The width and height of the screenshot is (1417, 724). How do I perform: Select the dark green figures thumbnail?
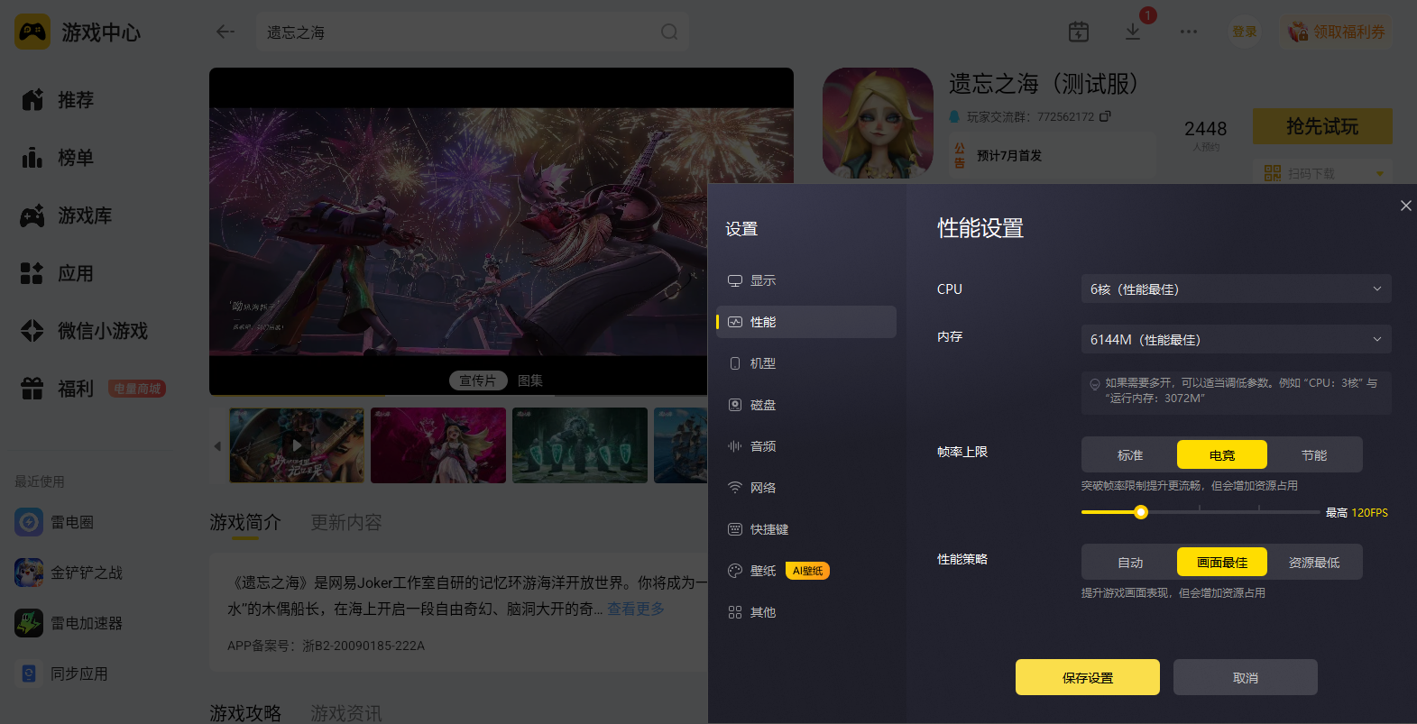[580, 445]
